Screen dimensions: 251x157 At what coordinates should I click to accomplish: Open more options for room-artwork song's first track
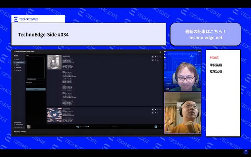[160, 57]
